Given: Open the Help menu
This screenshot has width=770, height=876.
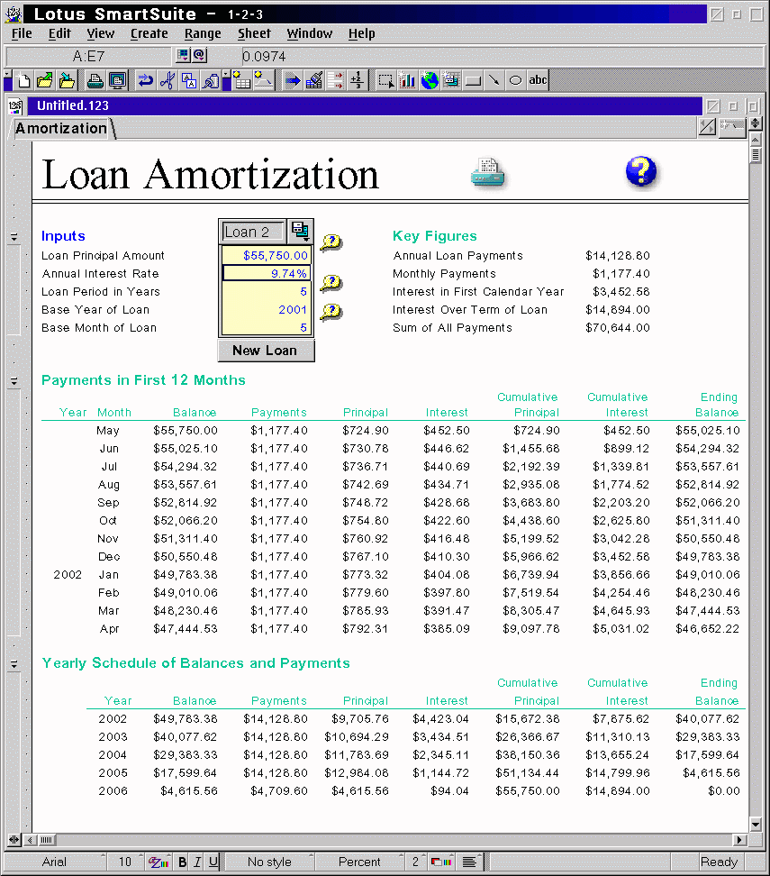Looking at the screenshot, I should 362,33.
